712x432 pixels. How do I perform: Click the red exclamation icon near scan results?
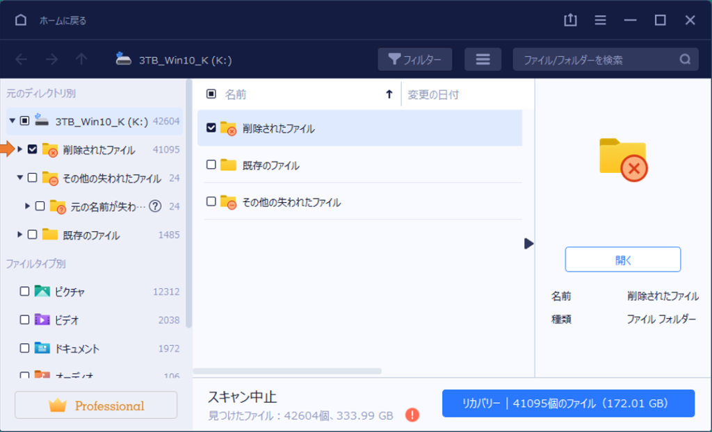(412, 415)
